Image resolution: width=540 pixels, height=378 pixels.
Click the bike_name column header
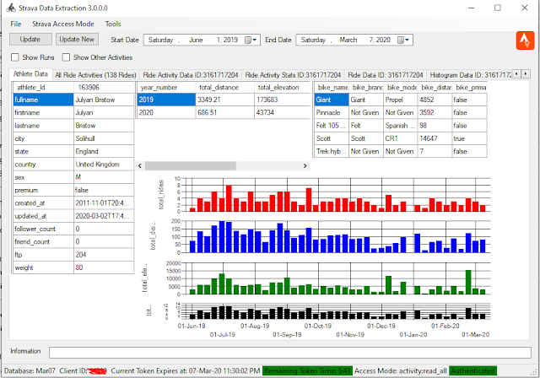[332, 88]
